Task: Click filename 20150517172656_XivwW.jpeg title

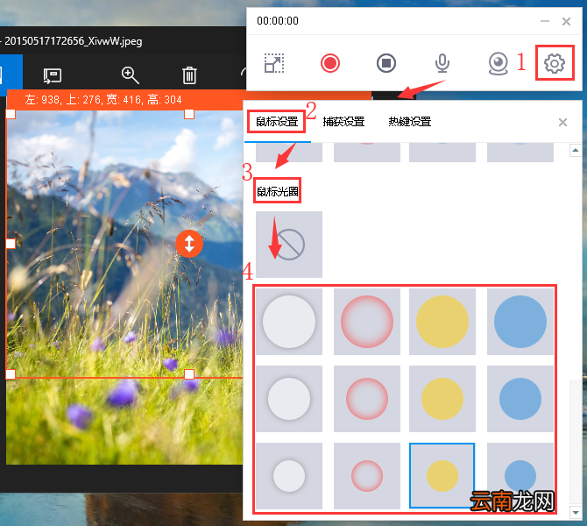Action: pyautogui.click(x=74, y=41)
